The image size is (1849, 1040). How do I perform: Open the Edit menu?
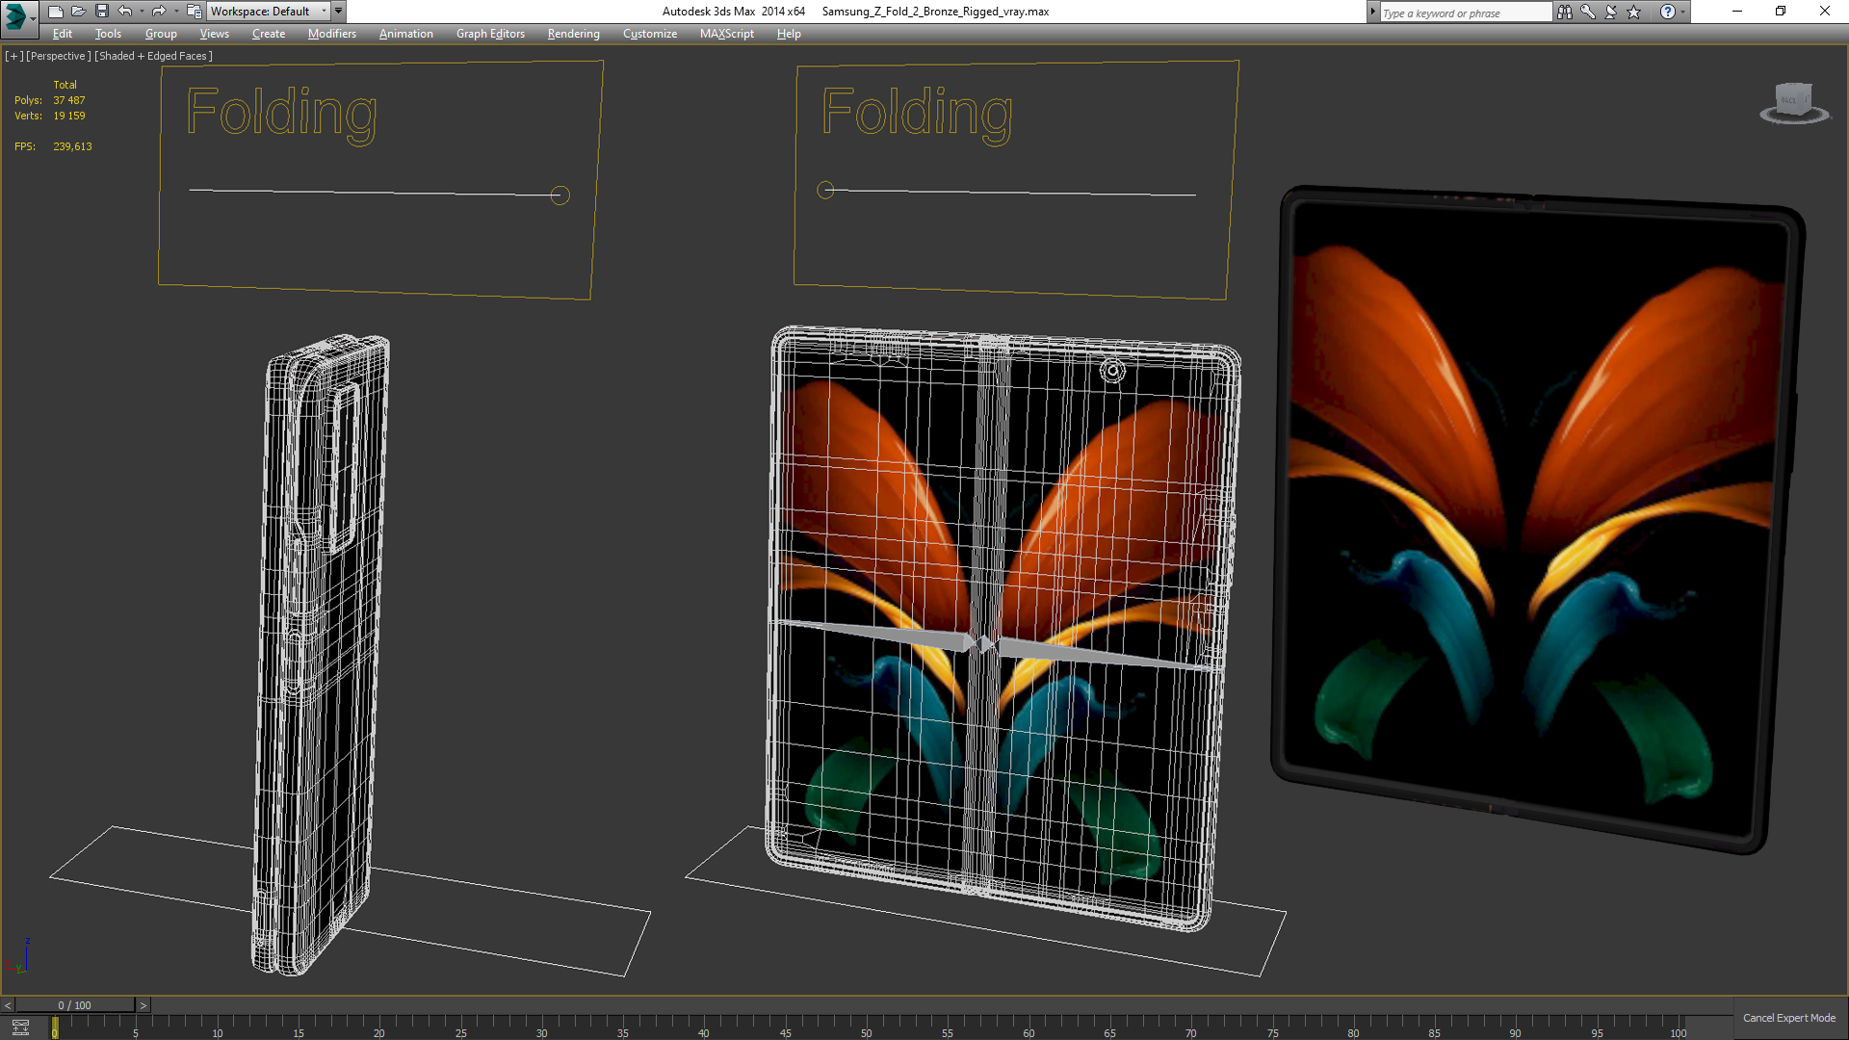coord(63,34)
